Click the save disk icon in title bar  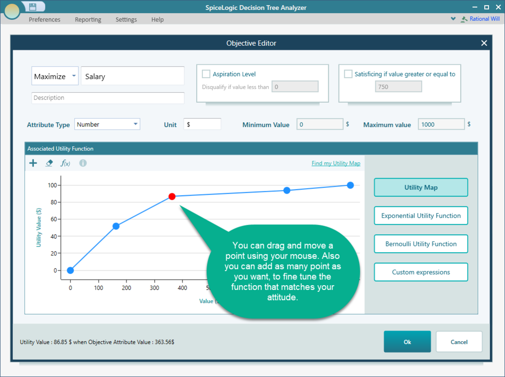[33, 7]
